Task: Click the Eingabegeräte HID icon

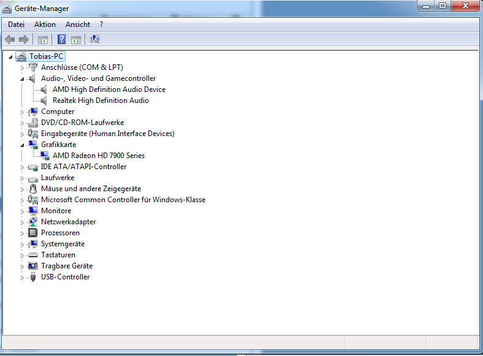Action: (x=33, y=134)
